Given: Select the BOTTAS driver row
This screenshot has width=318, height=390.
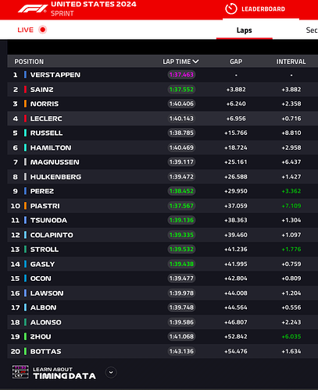Looking at the screenshot, I should (x=163, y=351).
